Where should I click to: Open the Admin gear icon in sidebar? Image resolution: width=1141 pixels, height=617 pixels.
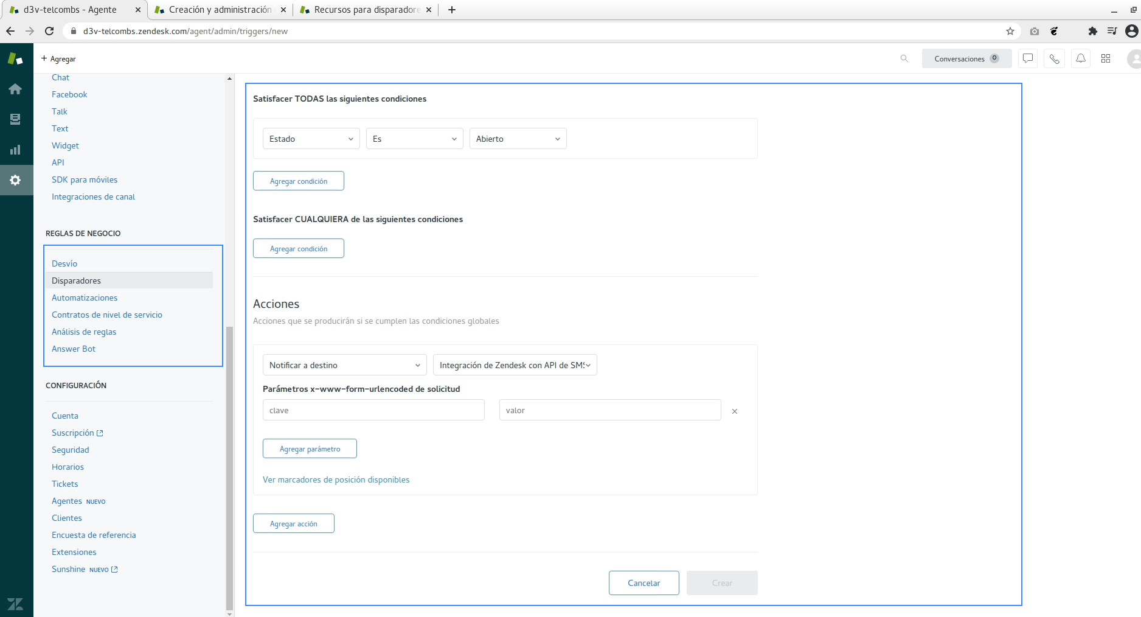[x=15, y=180]
